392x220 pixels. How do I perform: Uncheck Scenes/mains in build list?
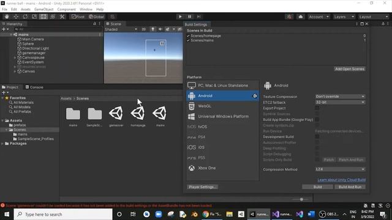[188, 40]
